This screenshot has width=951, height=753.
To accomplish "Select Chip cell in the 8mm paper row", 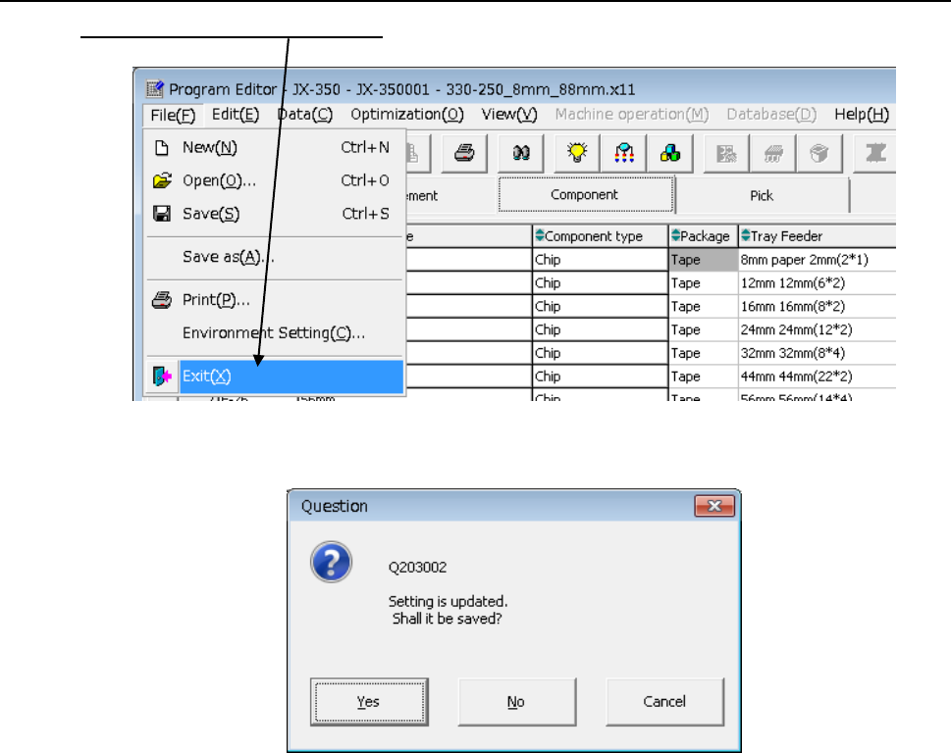I will [600, 260].
